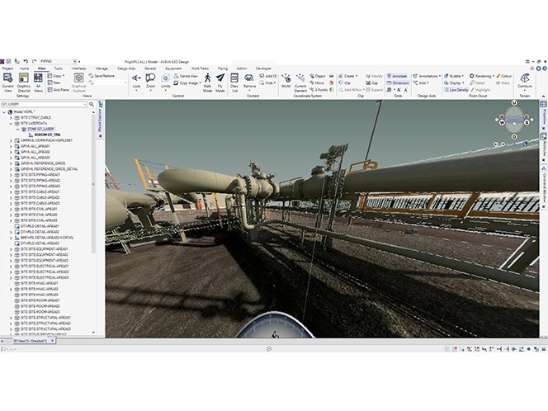Open the Draw List panel
Image resolution: width=548 pixels, height=411 pixels.
[x=234, y=83]
